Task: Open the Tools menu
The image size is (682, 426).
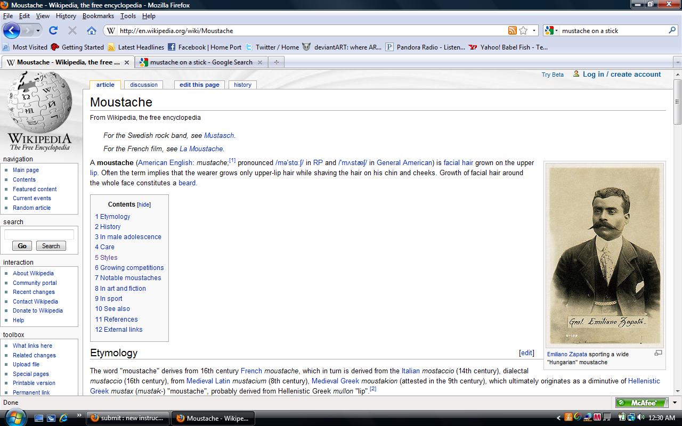Action: point(128,16)
